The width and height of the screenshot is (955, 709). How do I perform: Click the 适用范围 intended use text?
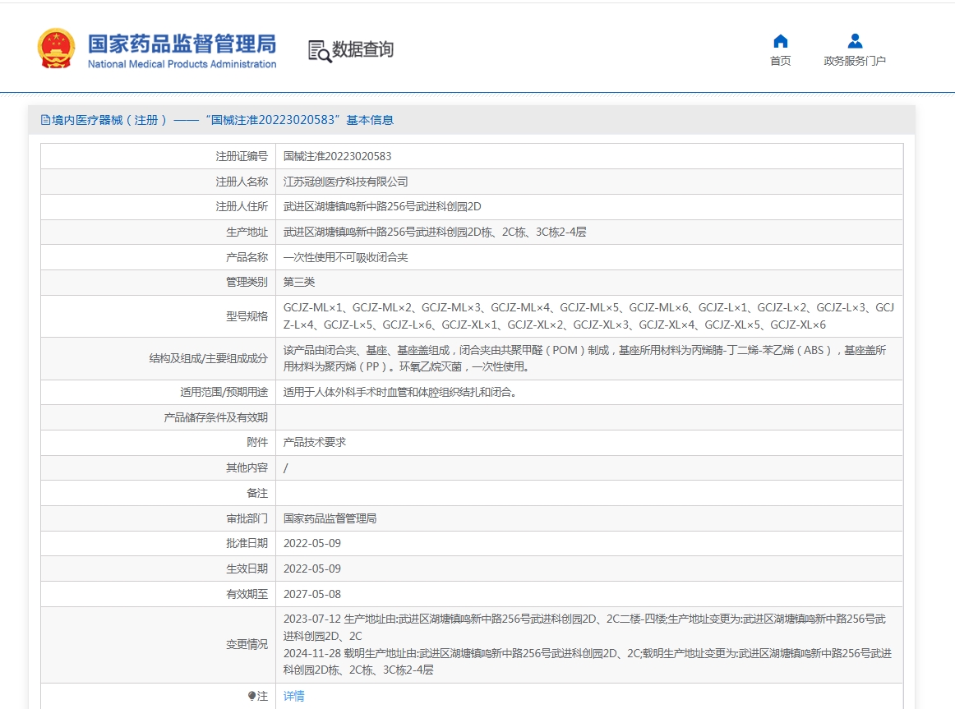click(400, 393)
